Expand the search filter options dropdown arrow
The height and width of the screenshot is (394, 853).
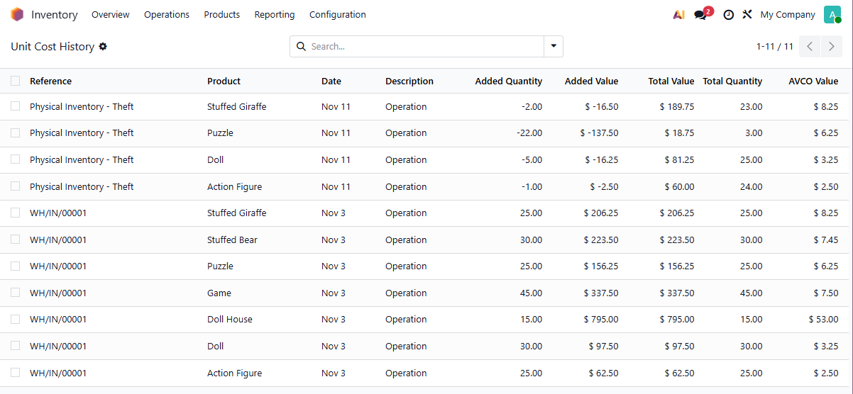click(553, 47)
